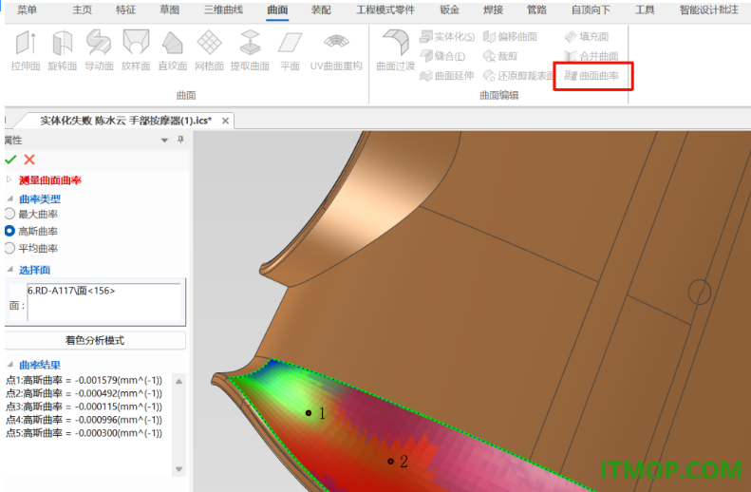751x492 pixels.
Task: Switch to the 自顶向下 ribbon tab
Action: [x=591, y=9]
